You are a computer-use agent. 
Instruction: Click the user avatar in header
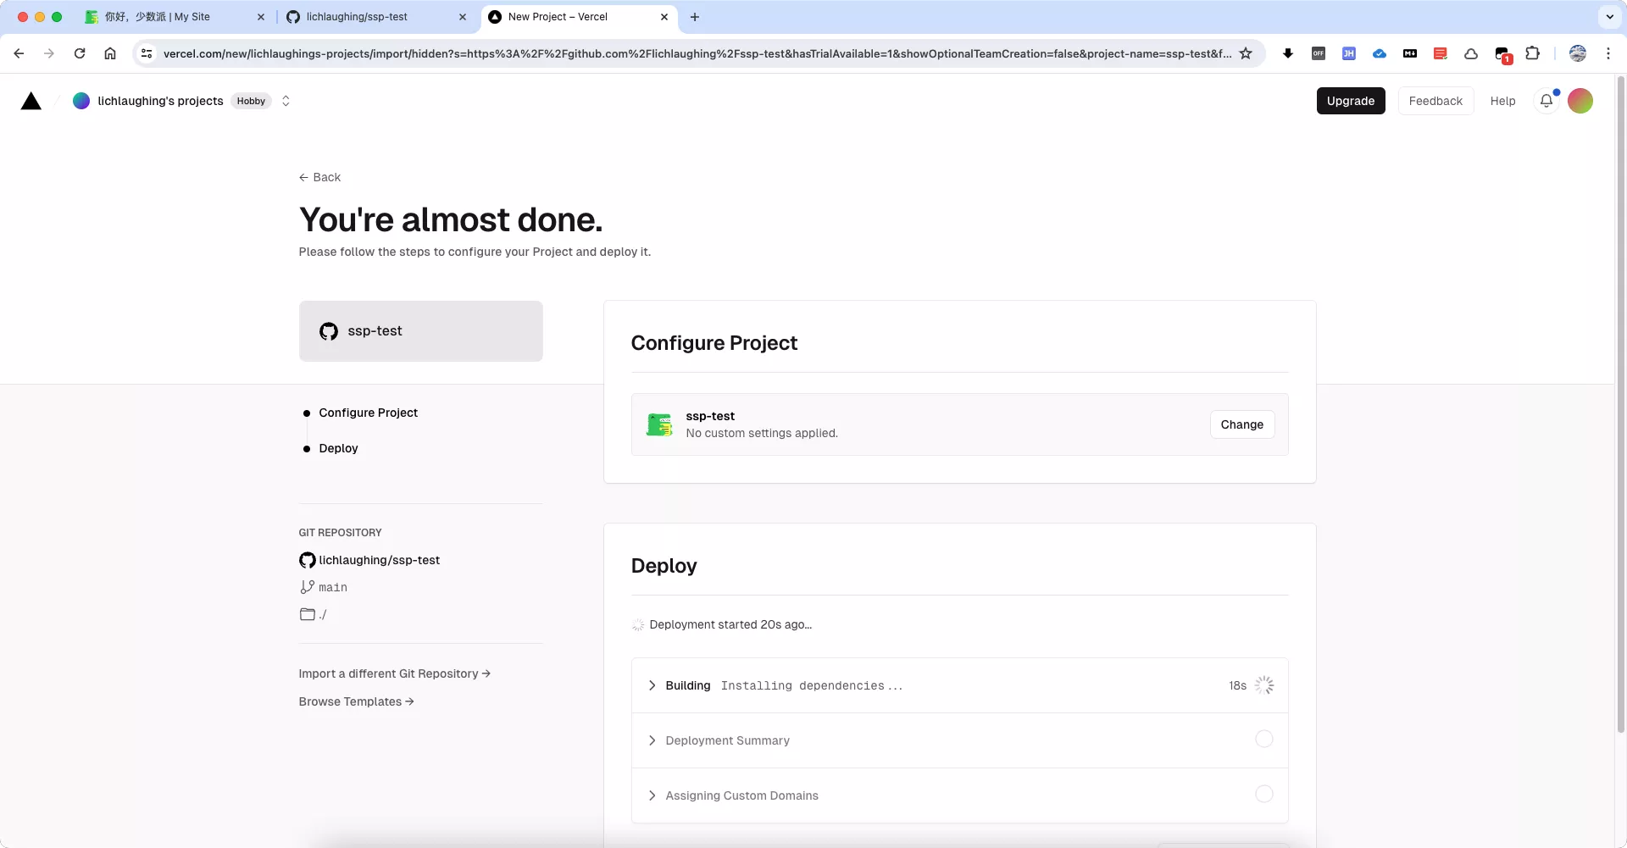point(1580,101)
